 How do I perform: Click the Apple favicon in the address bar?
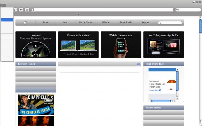[33, 10]
